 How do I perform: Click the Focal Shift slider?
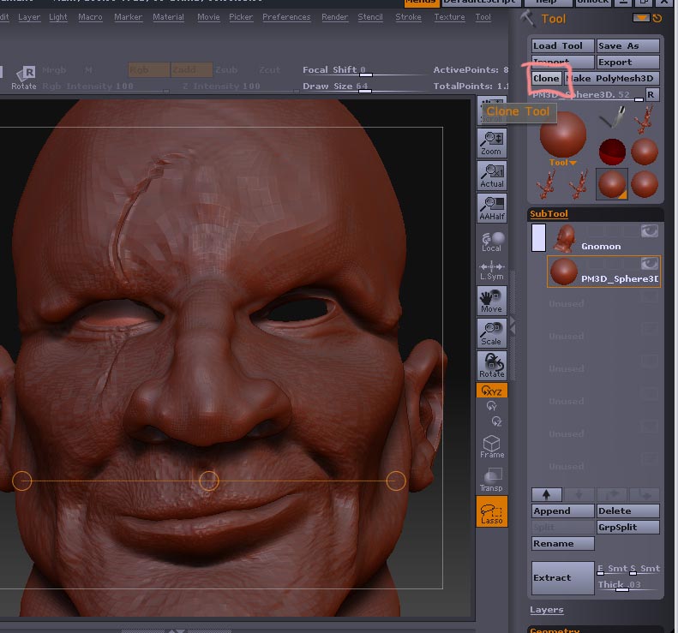[364, 70]
